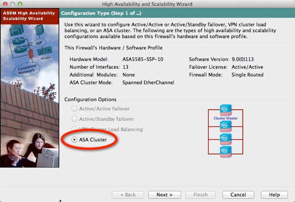The image size is (295, 202).
Task: Click the Finish button
Action: (x=200, y=195)
